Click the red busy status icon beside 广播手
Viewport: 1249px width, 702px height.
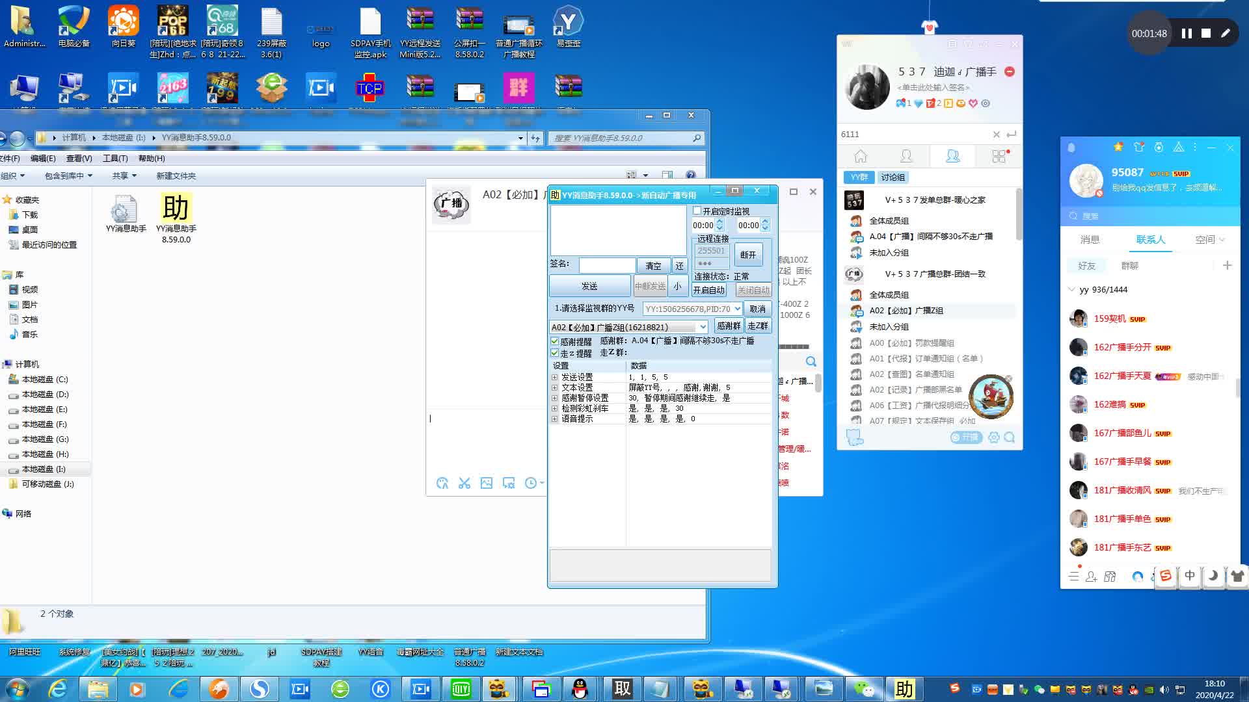(1010, 71)
